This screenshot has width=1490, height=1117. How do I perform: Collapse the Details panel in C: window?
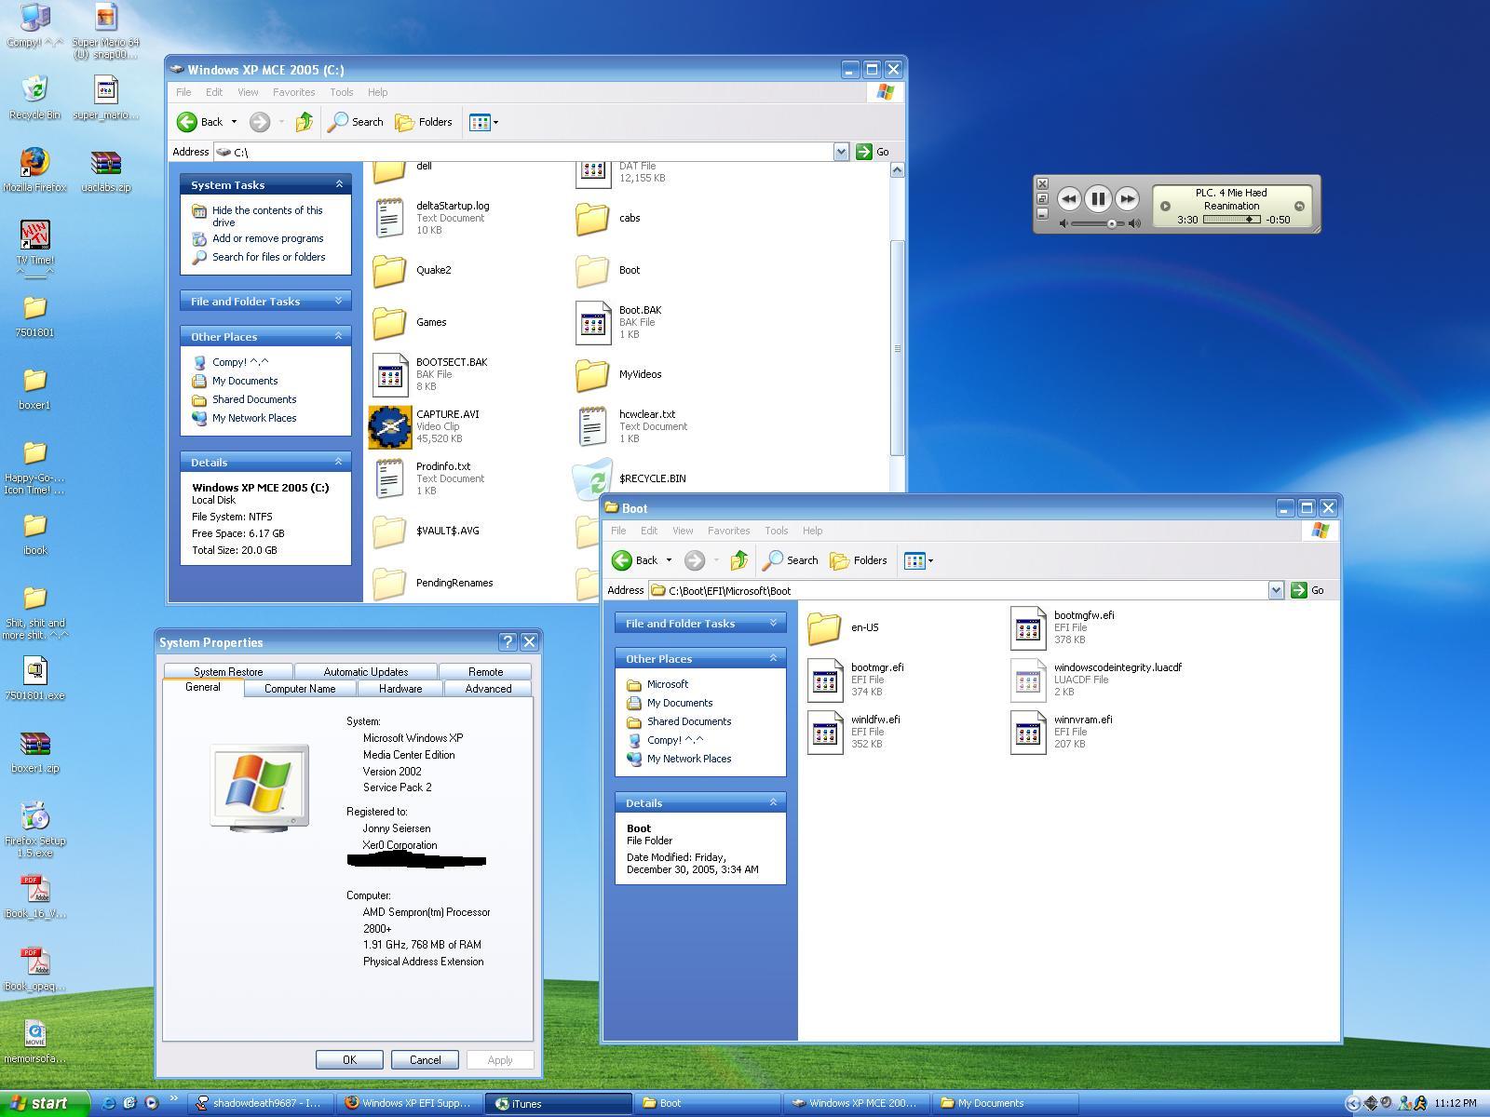[339, 462]
